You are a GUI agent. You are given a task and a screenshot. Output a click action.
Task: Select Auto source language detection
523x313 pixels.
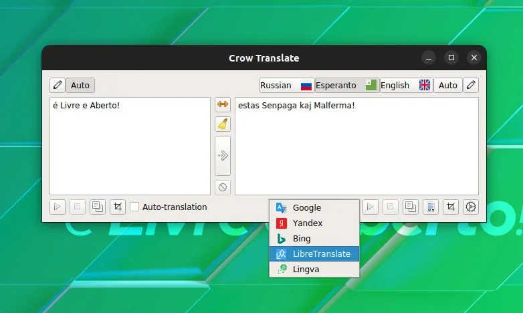(80, 85)
